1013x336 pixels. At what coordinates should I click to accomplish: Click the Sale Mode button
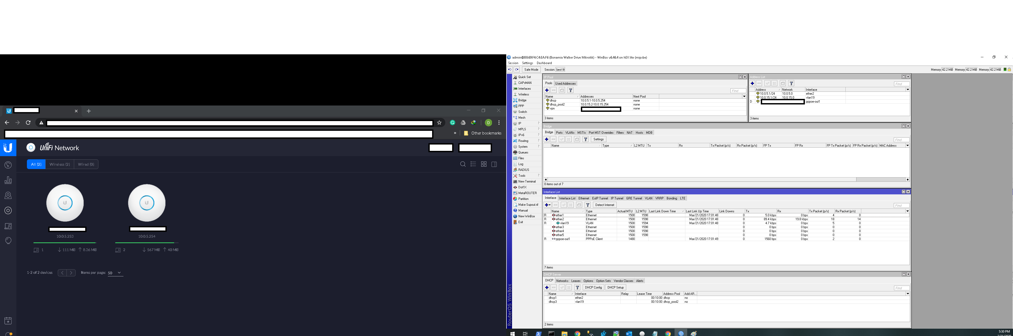pyautogui.click(x=531, y=70)
